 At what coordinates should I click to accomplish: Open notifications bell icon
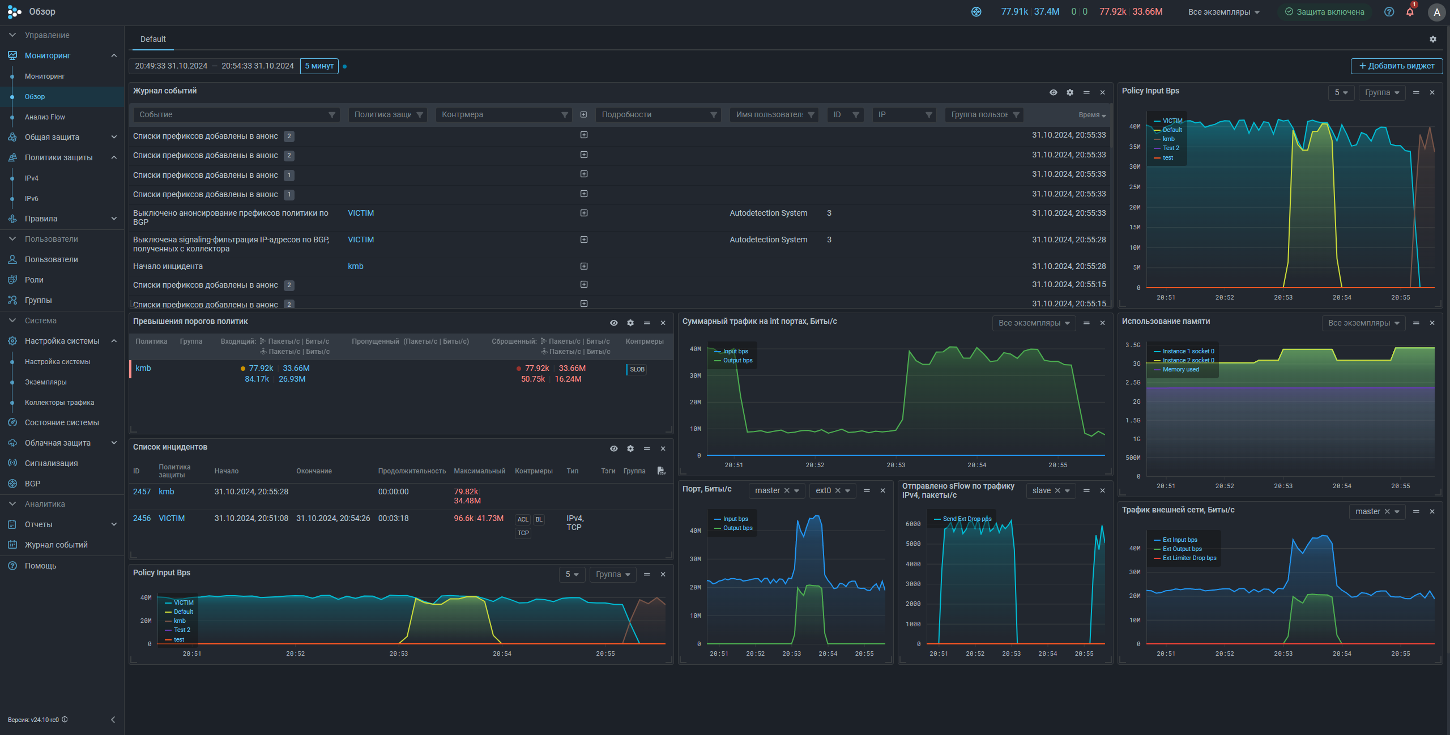click(1410, 12)
